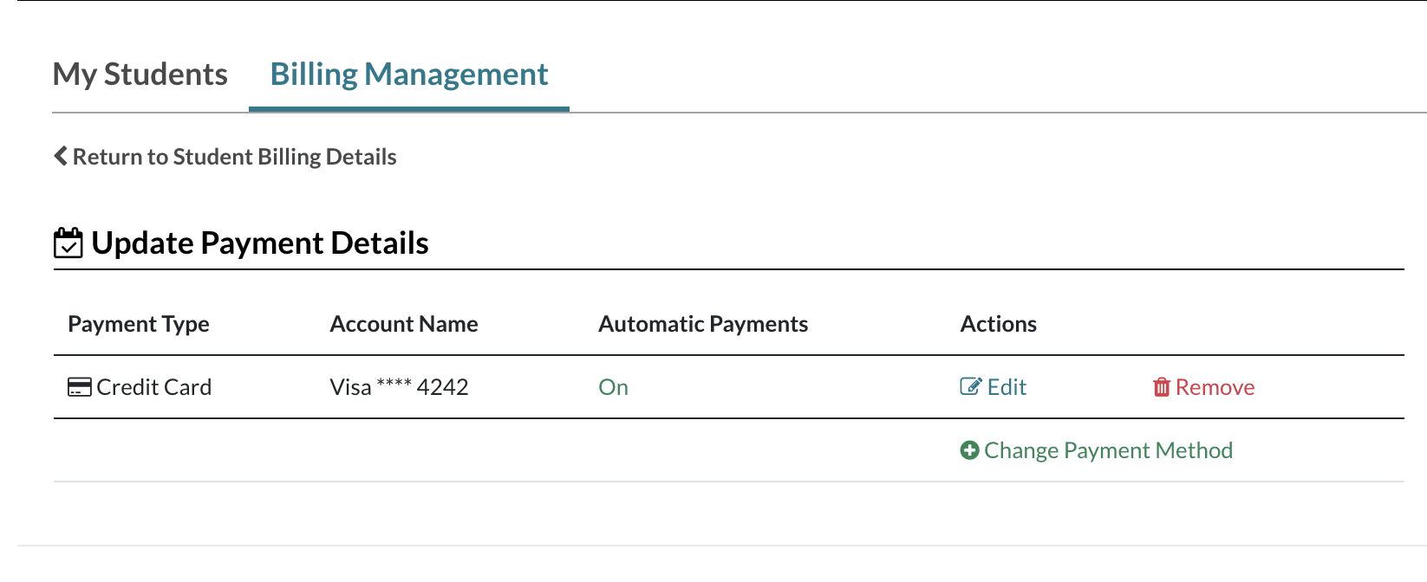
Task: Open the Edit link for Visa card
Action: point(1007,387)
